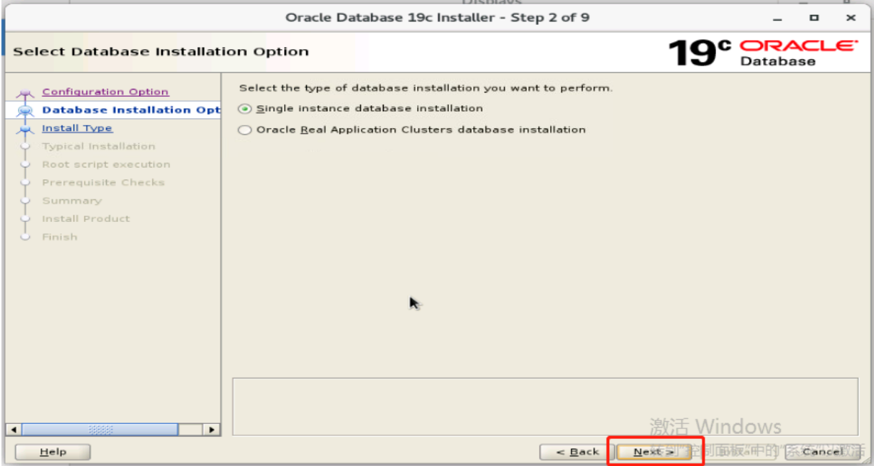The height and width of the screenshot is (466, 874).
Task: Click the Database Installation Option step icon
Action: coord(26,110)
